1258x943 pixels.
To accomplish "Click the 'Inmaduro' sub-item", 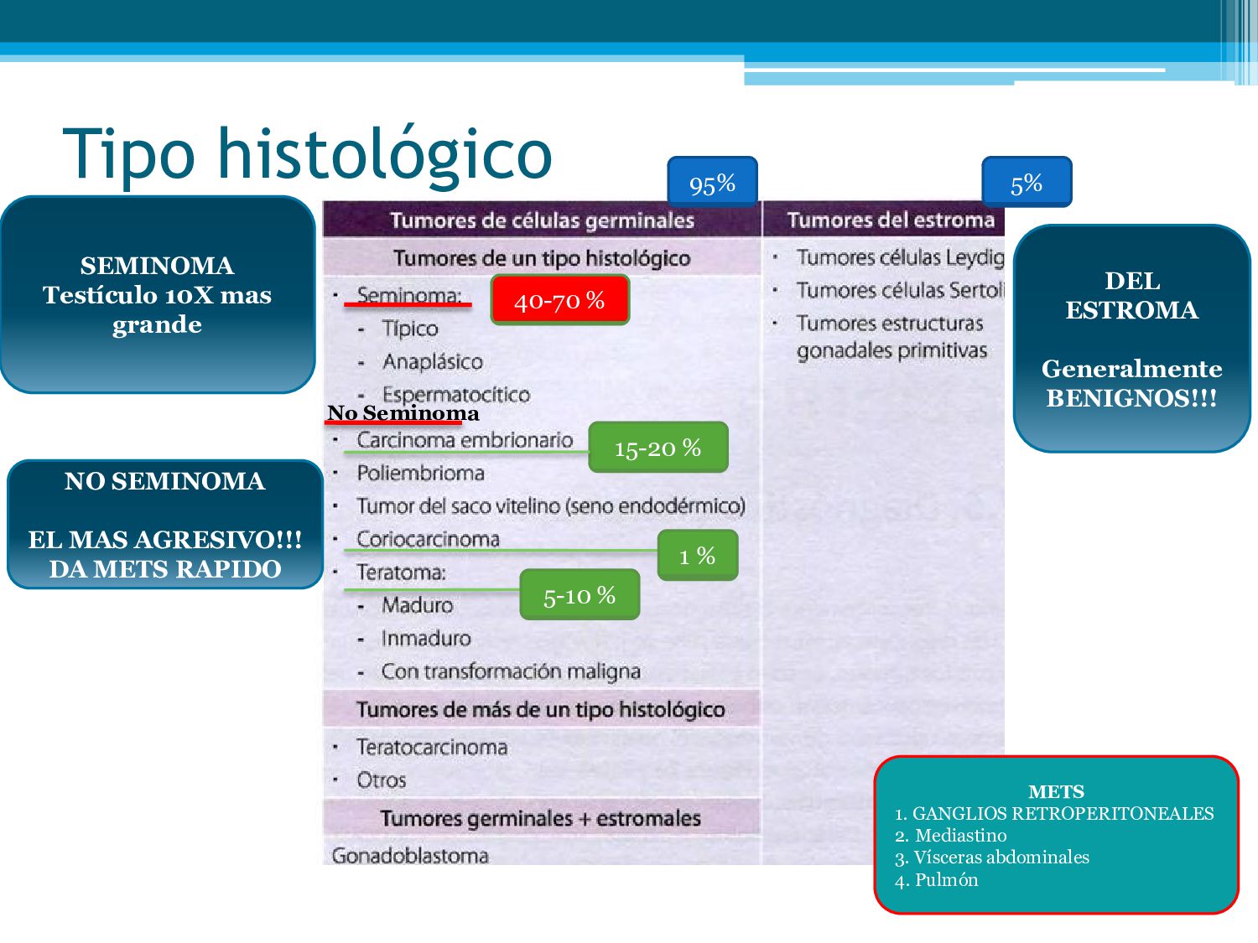I will pyautogui.click(x=426, y=639).
